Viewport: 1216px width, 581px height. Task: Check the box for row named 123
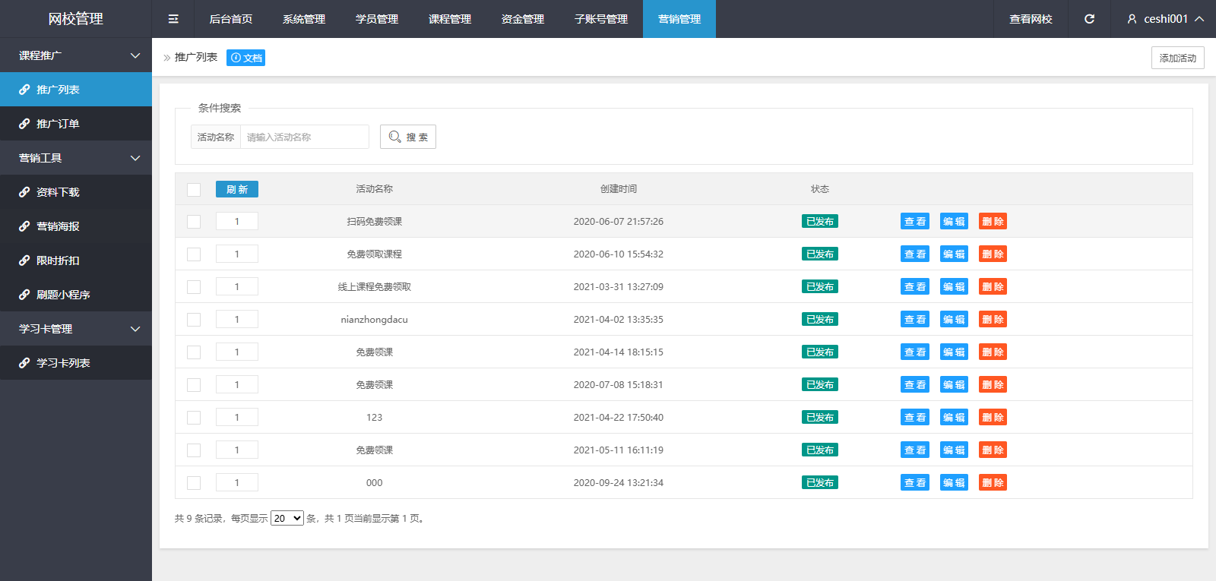tap(194, 418)
